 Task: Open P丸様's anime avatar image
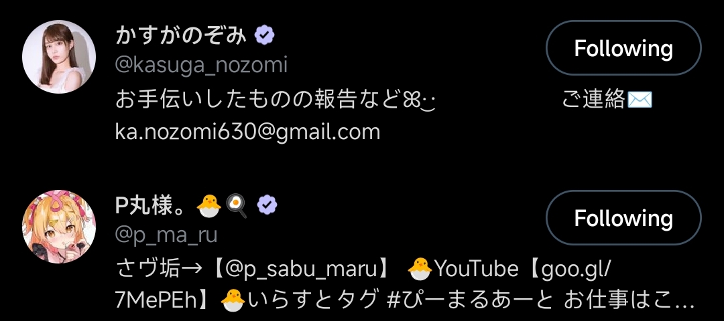[x=59, y=227]
